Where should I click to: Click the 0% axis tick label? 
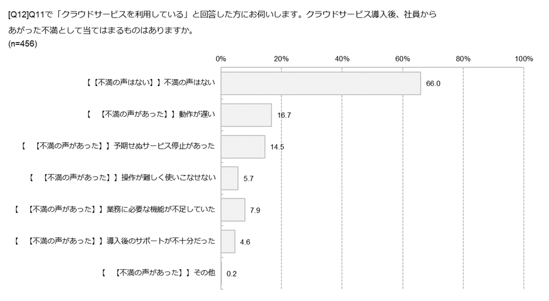pyautogui.click(x=221, y=59)
